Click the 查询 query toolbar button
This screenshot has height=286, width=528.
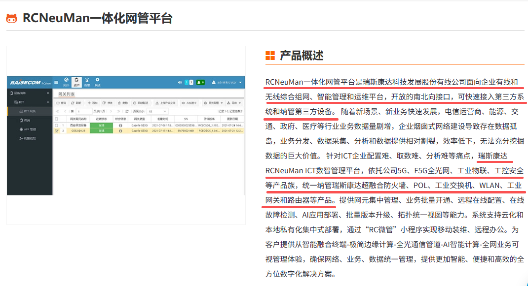pos(61,103)
